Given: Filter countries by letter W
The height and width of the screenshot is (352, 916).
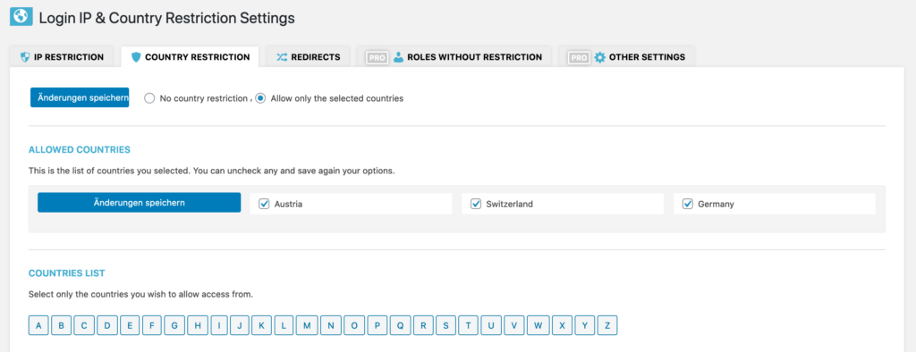Looking at the screenshot, I should (x=538, y=326).
